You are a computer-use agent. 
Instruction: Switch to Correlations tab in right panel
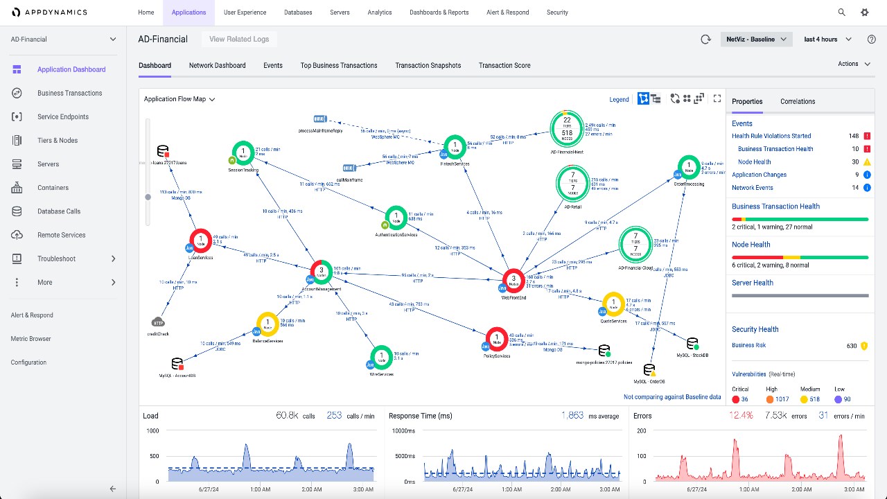[x=798, y=101]
